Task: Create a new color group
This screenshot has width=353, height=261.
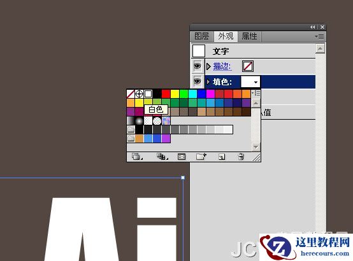Action: click(x=201, y=157)
